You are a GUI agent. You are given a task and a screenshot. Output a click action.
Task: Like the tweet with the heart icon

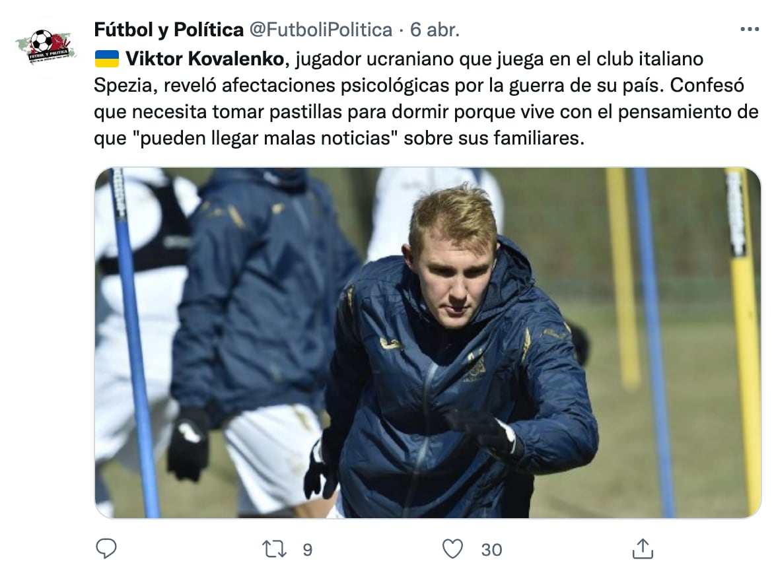click(x=452, y=549)
